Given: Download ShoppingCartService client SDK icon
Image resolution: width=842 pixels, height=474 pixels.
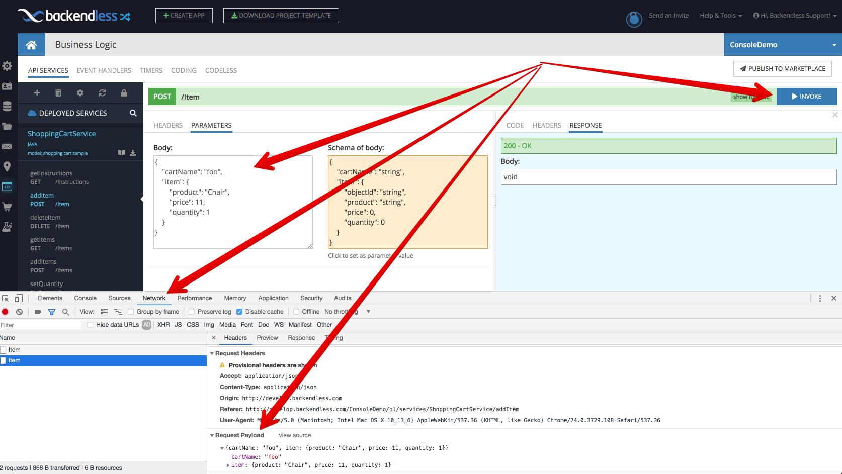Looking at the screenshot, I should tap(133, 153).
